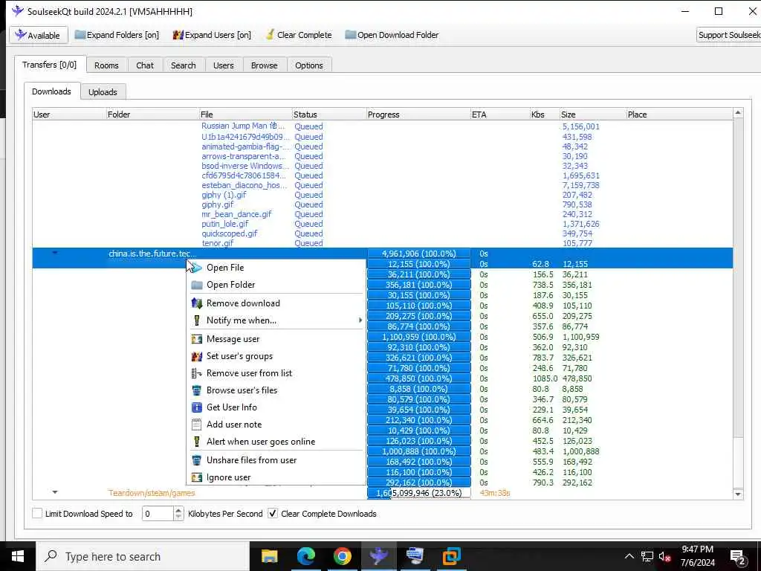This screenshot has width=761, height=571.
Task: Click the download speed limit field
Action: pos(158,513)
